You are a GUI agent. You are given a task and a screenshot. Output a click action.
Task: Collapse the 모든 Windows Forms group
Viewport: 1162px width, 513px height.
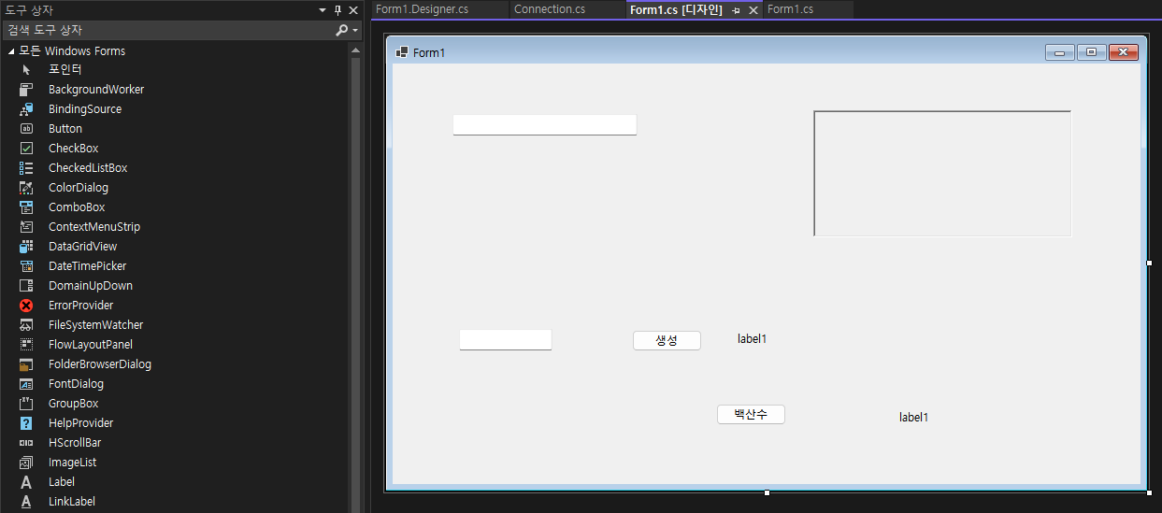[x=11, y=51]
